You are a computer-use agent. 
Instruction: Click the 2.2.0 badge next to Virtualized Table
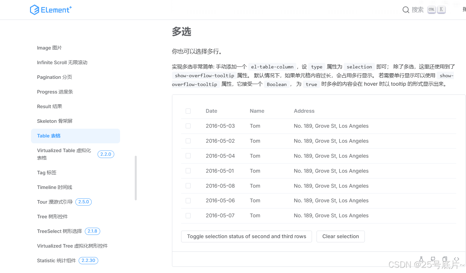[106, 154]
